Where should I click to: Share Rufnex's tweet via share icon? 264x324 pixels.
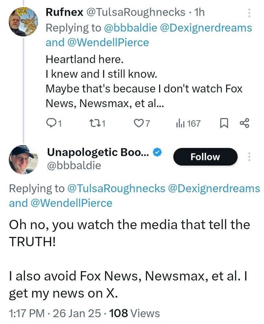click(245, 123)
